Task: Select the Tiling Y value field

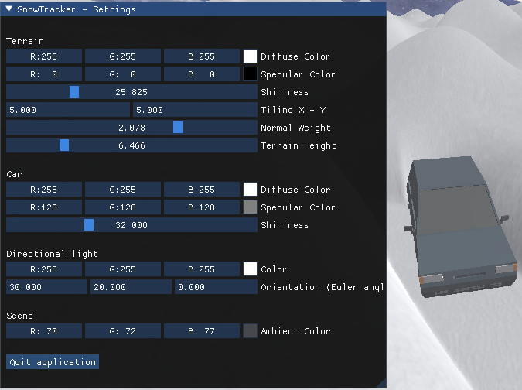Action: 195,110
